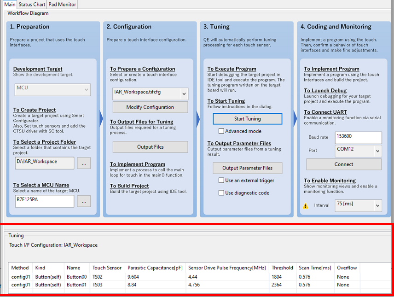This screenshot has width=394, height=297.
Task: Switch to the Status Chart tab
Action: (x=32, y=5)
